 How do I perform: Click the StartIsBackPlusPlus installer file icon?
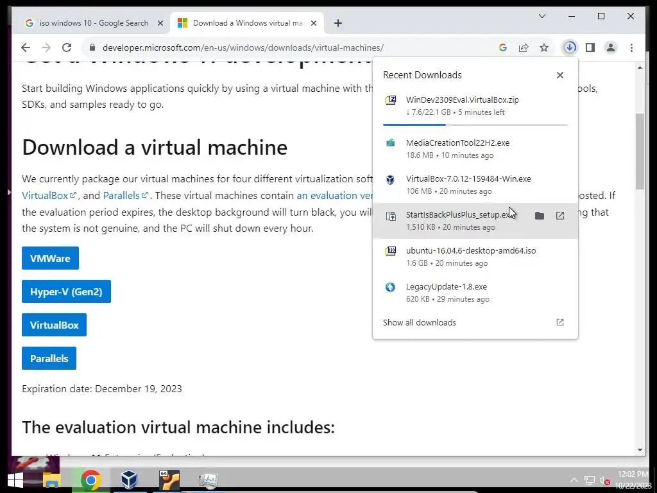(391, 216)
